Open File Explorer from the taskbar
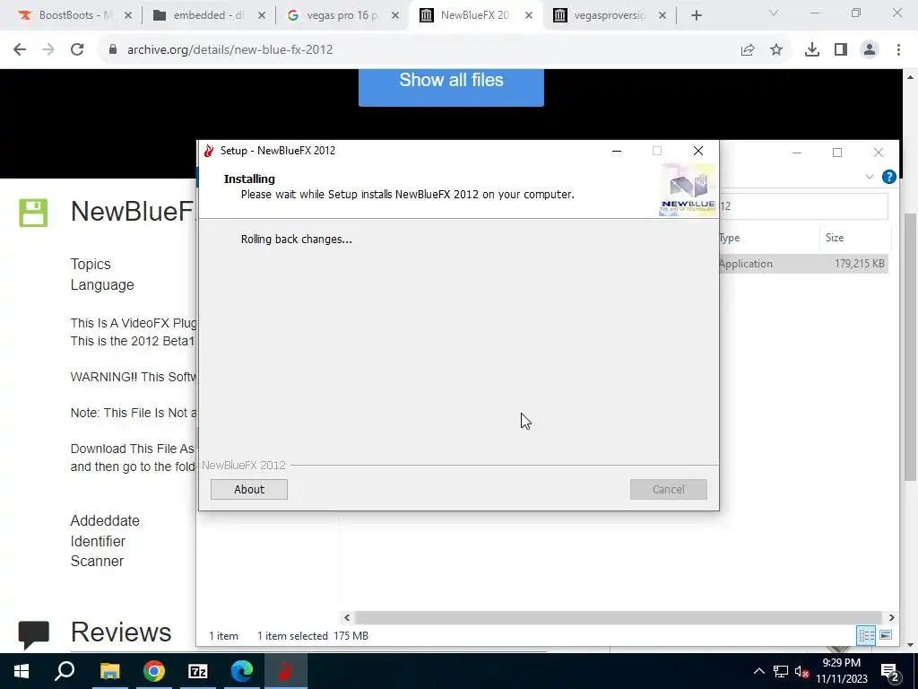This screenshot has height=689, width=918. click(109, 671)
